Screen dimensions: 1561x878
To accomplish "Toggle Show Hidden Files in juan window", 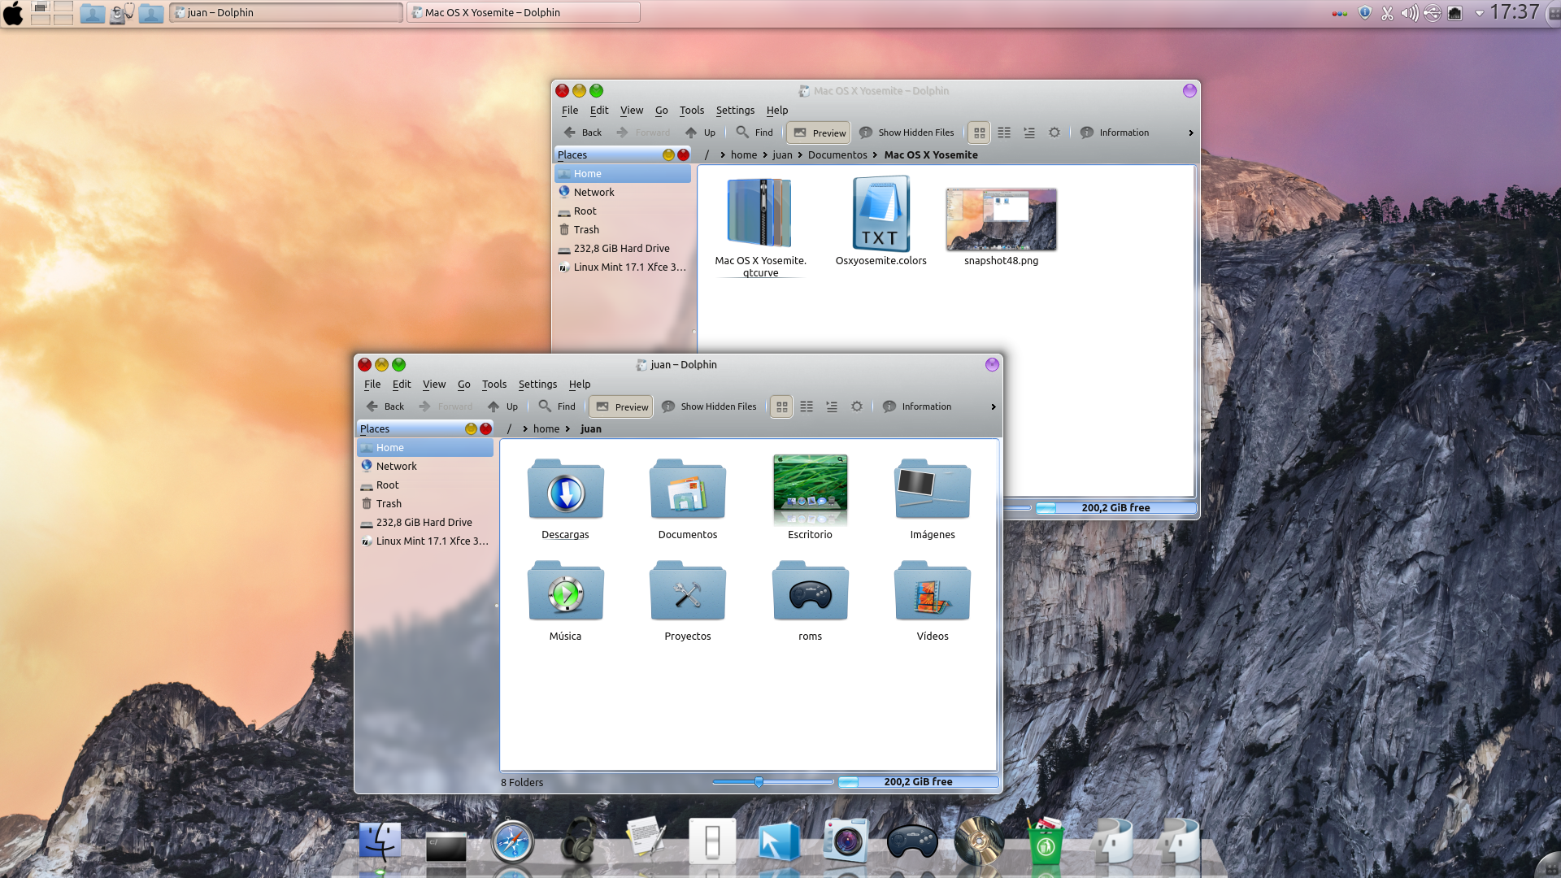I will (x=709, y=406).
